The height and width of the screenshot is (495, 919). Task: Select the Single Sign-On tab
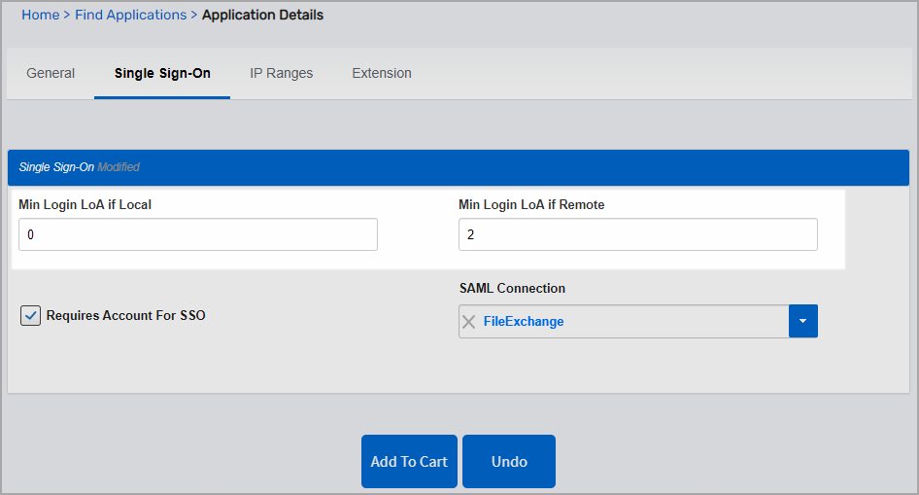click(162, 73)
